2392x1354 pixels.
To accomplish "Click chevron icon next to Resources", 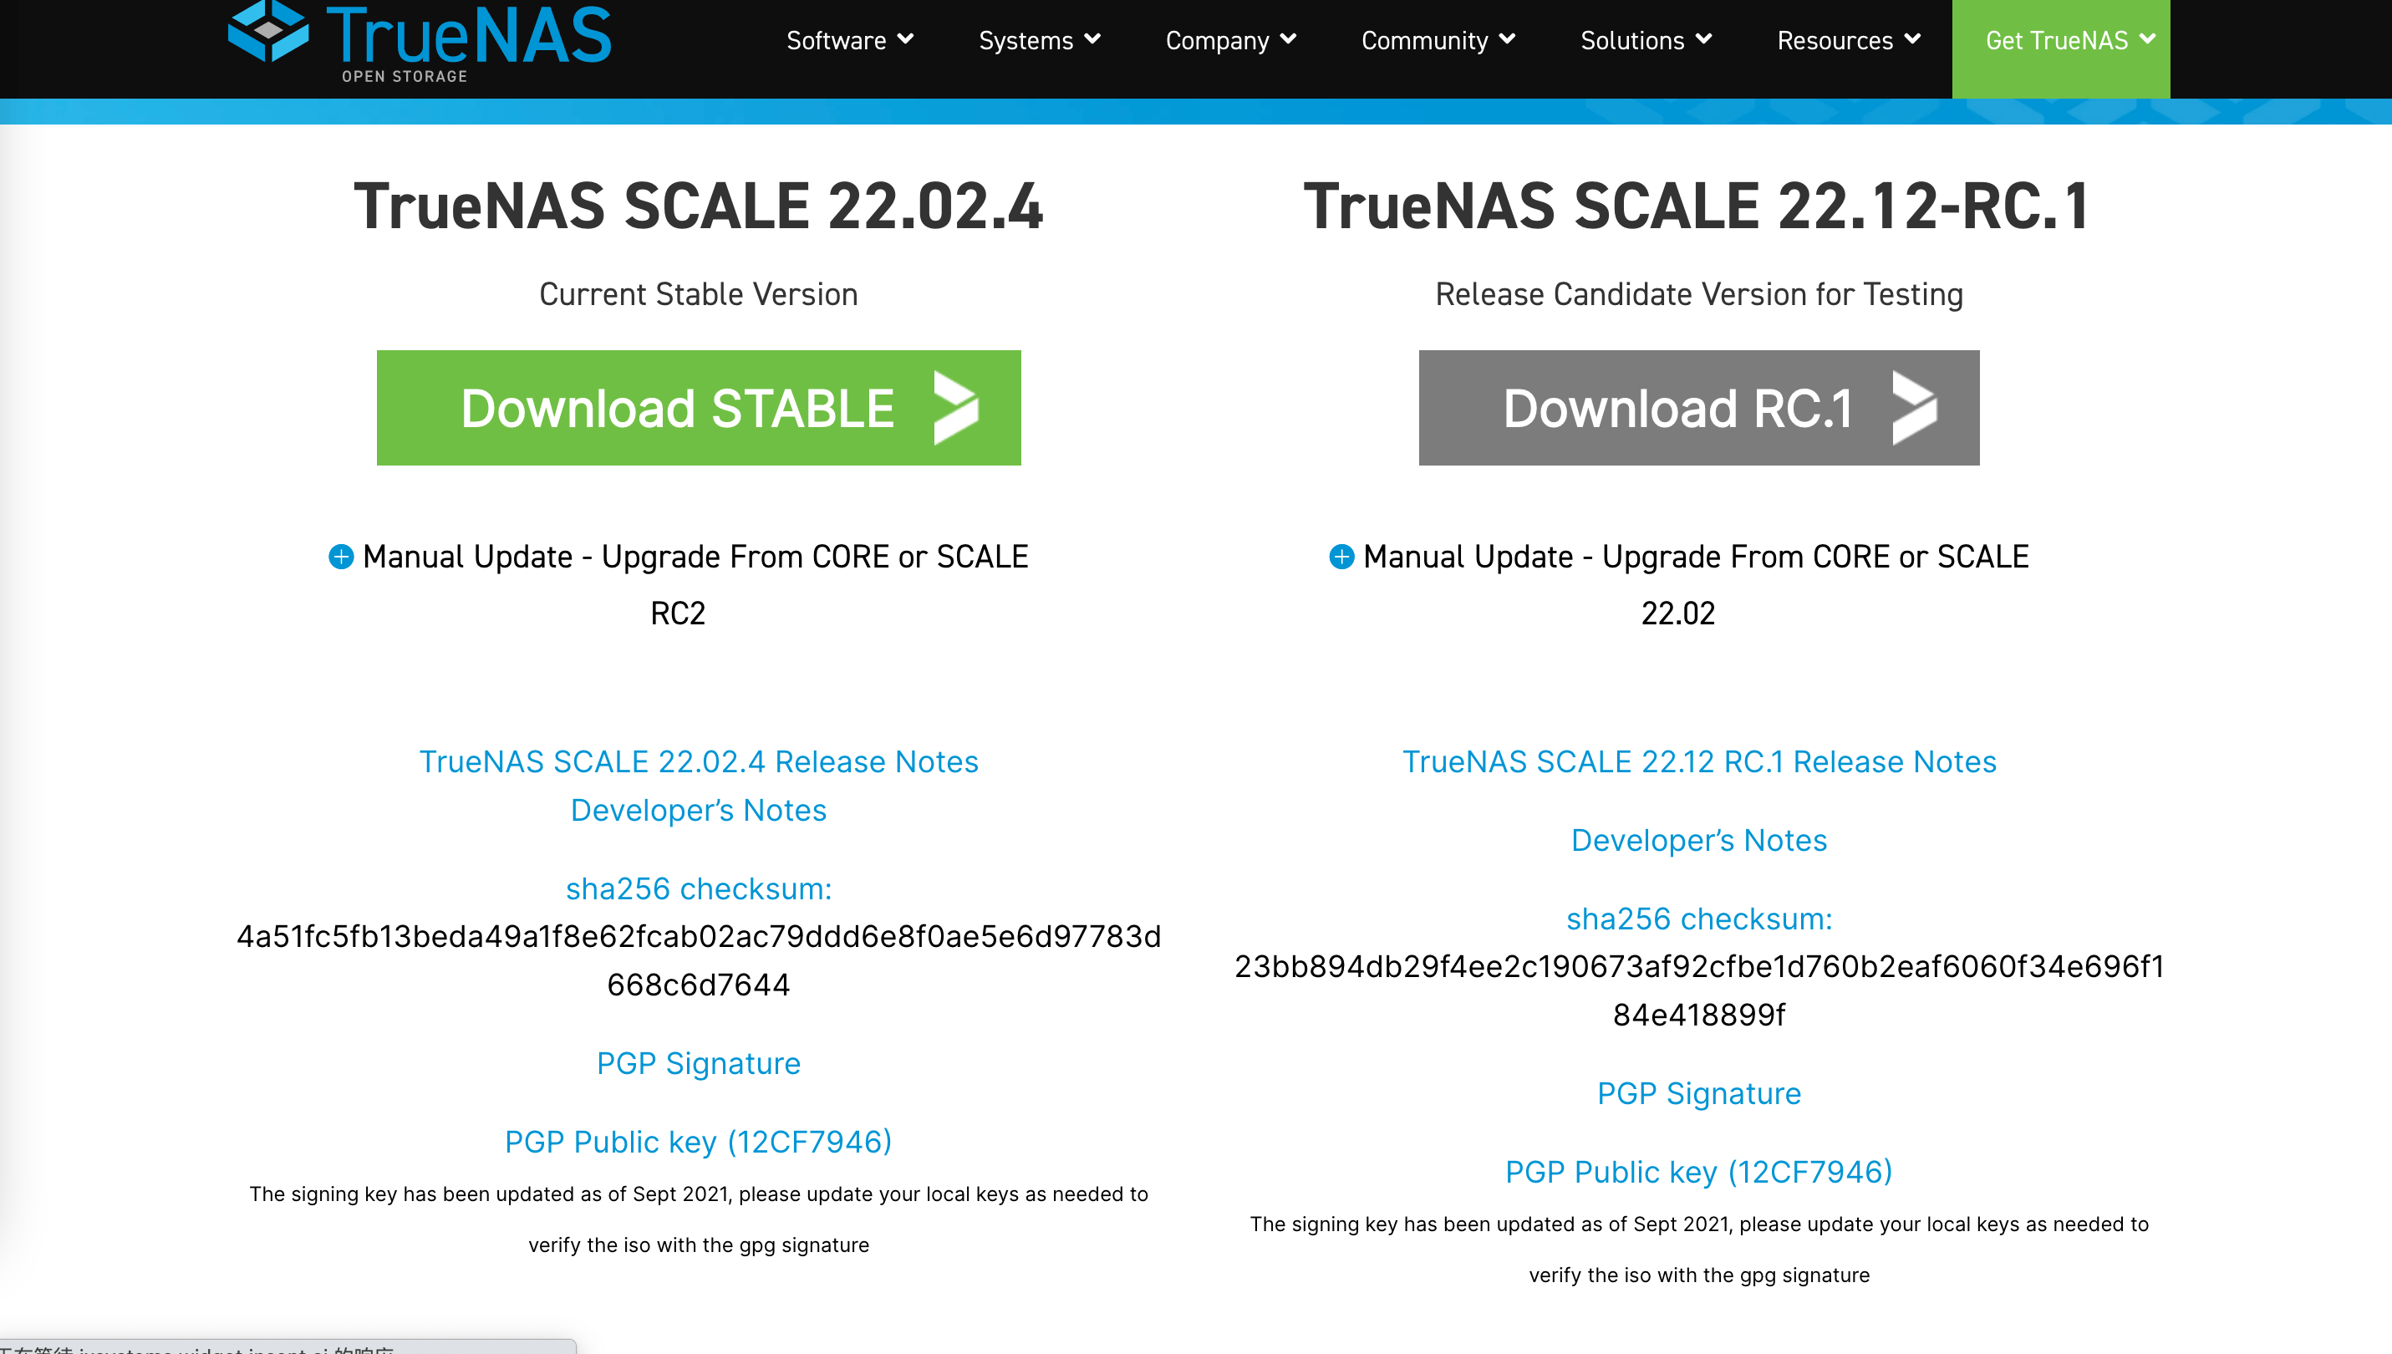I will coord(1912,39).
